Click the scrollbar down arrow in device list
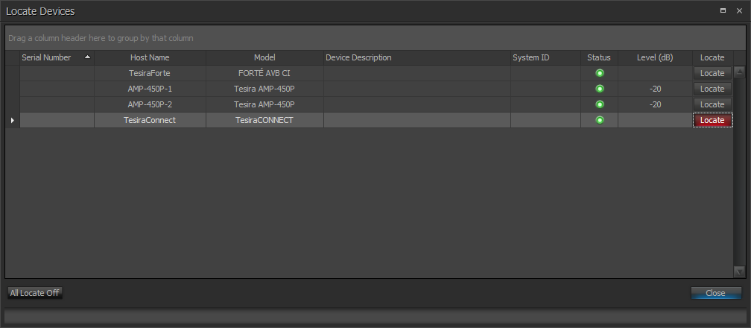The height and width of the screenshot is (328, 751). [739, 271]
